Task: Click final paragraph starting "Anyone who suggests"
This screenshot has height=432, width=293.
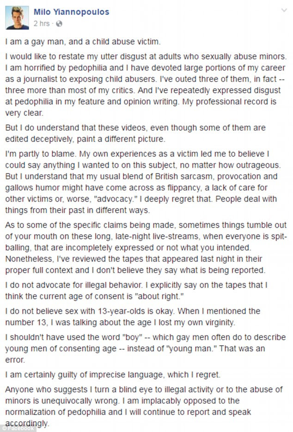Action: point(144,407)
